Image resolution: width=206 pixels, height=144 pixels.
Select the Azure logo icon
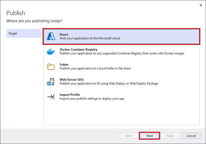tap(51, 36)
